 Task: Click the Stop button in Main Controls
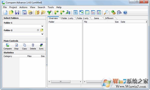pyautogui.click(x=16, y=47)
